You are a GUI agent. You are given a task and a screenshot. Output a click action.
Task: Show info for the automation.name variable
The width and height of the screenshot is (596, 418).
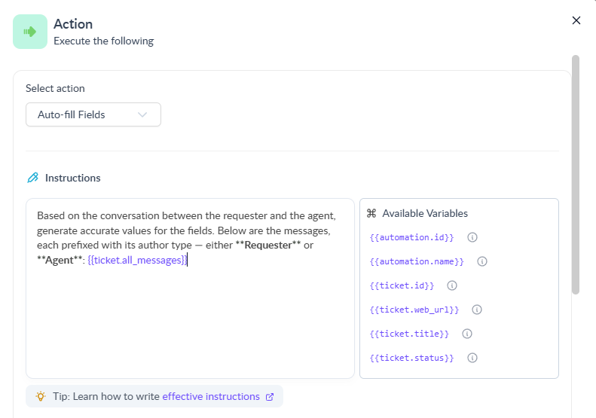click(x=482, y=261)
